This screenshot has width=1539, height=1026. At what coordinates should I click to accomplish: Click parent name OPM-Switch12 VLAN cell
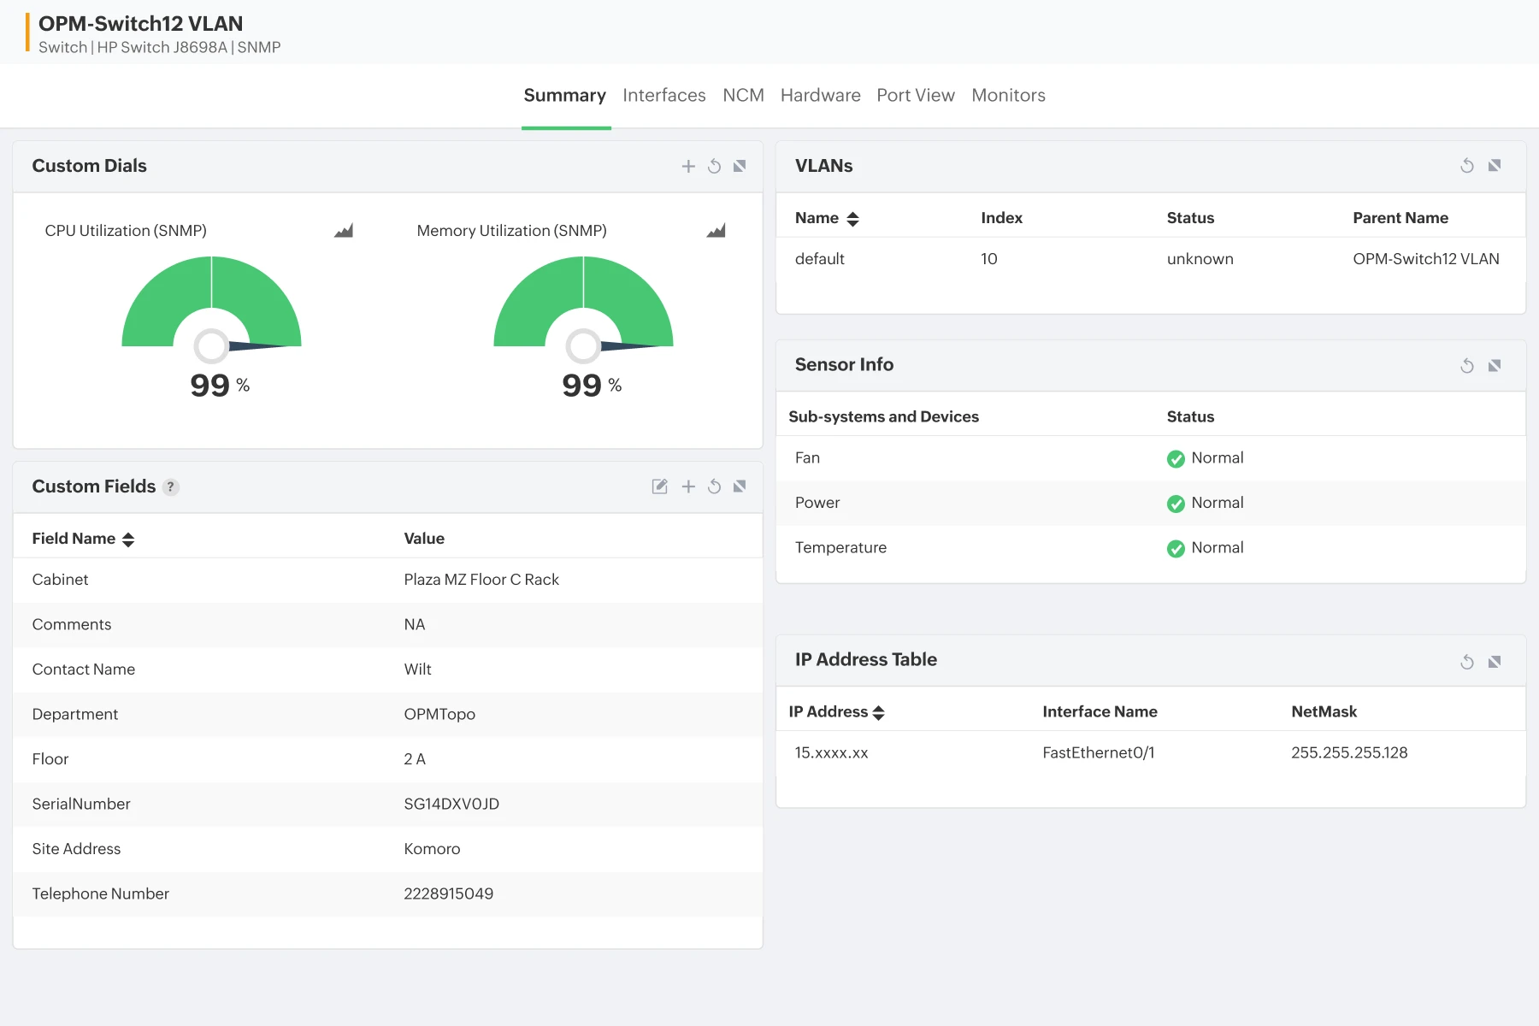click(x=1426, y=259)
